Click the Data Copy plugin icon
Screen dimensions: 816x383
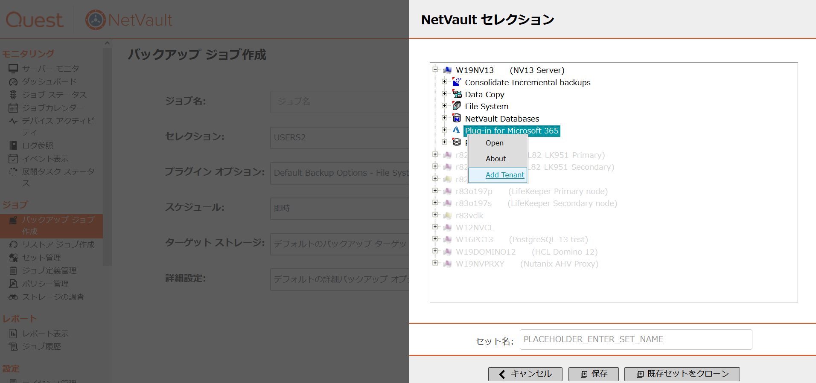point(457,94)
